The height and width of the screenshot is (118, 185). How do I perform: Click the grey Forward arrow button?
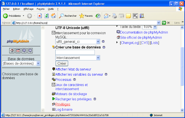(x=29, y=16)
